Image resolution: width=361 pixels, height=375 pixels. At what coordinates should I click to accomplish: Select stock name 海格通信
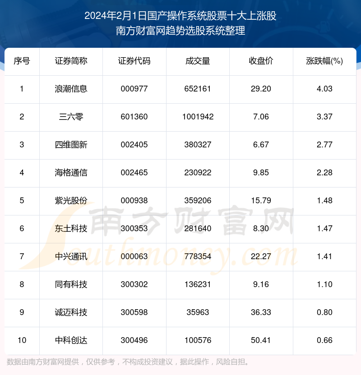coord(71,173)
